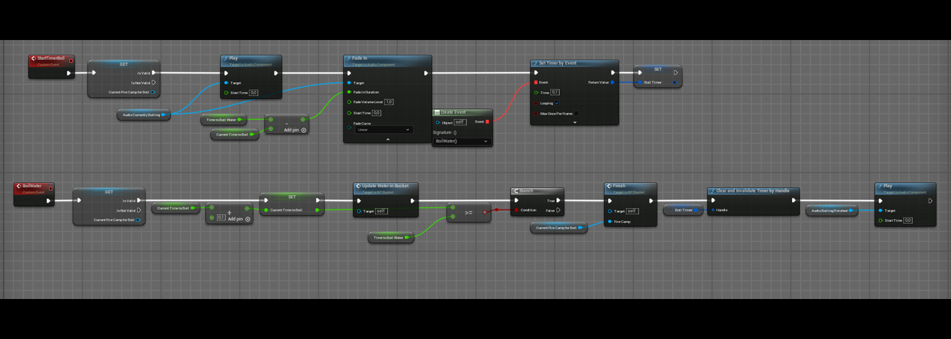
Task: Click the Condition pin on Branch node
Action: 516,210
